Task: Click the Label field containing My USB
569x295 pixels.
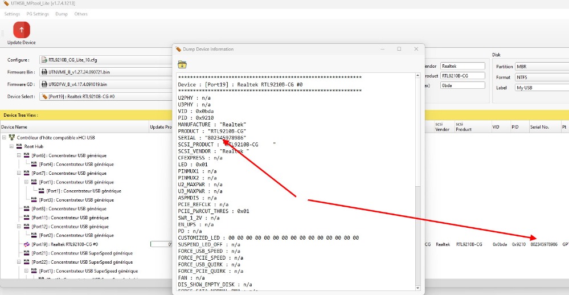Action: point(540,88)
